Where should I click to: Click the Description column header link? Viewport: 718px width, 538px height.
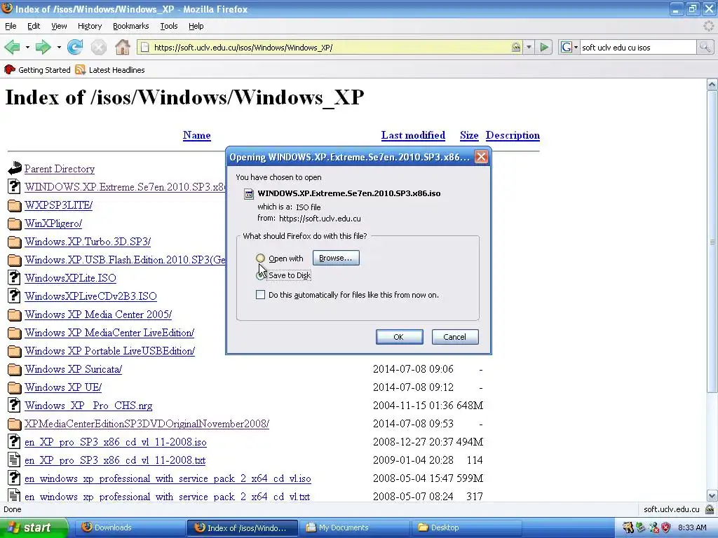[513, 135]
